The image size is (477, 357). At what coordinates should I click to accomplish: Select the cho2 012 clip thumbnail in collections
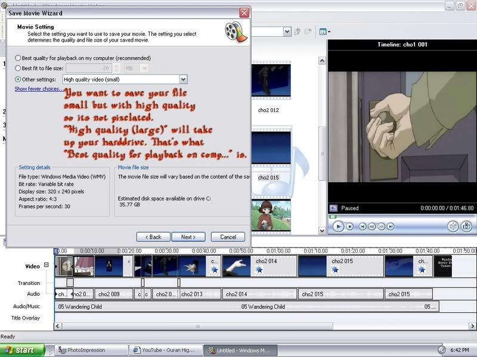[x=271, y=80]
